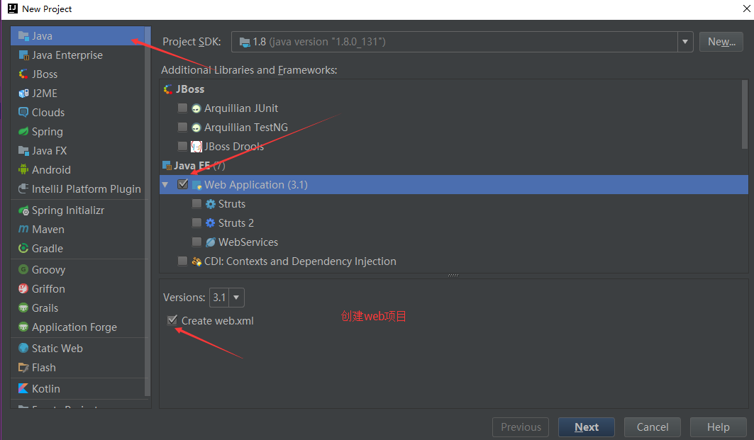
Task: Click the Static Web globe icon
Action: (23, 349)
